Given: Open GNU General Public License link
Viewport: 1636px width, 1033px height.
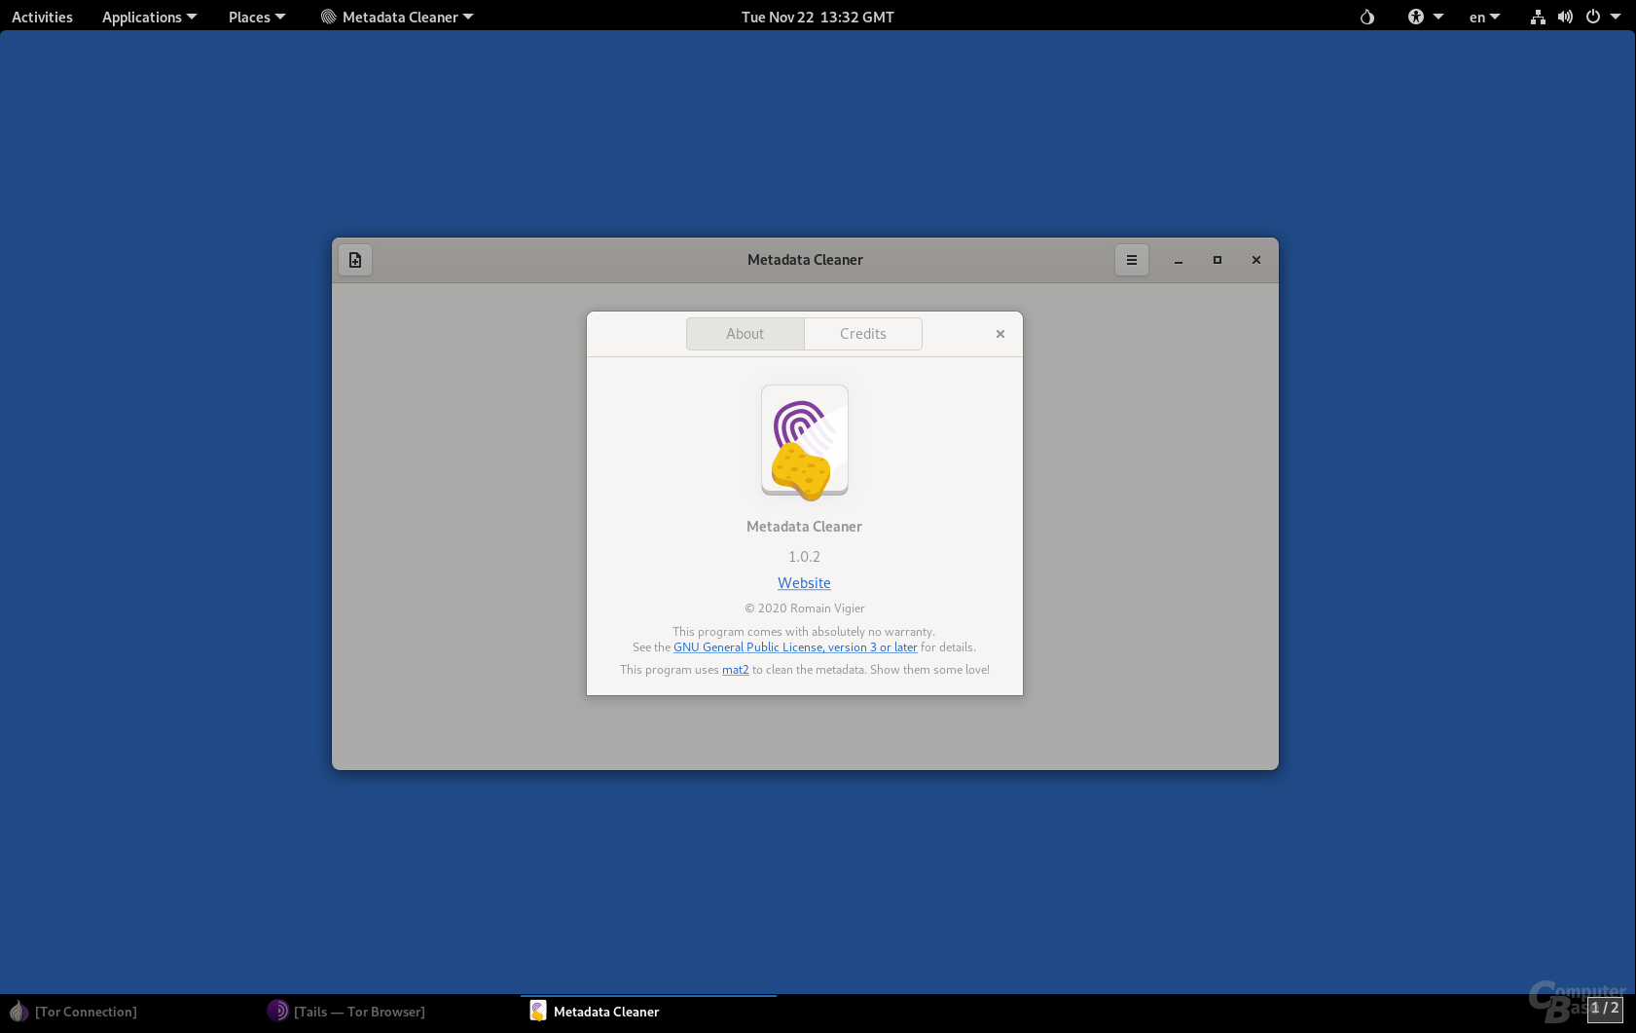Looking at the screenshot, I should click(795, 647).
